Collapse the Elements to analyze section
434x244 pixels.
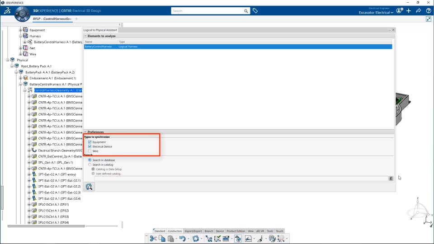click(x=85, y=36)
